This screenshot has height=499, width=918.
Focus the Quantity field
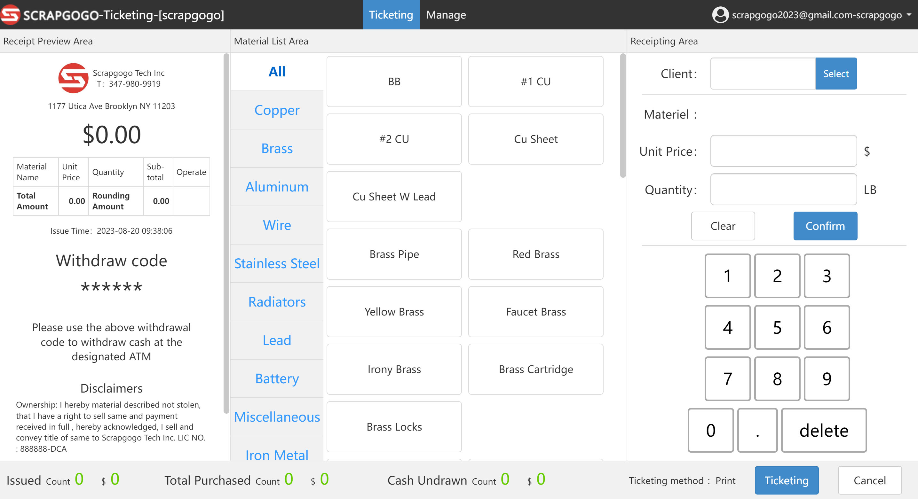pos(784,190)
